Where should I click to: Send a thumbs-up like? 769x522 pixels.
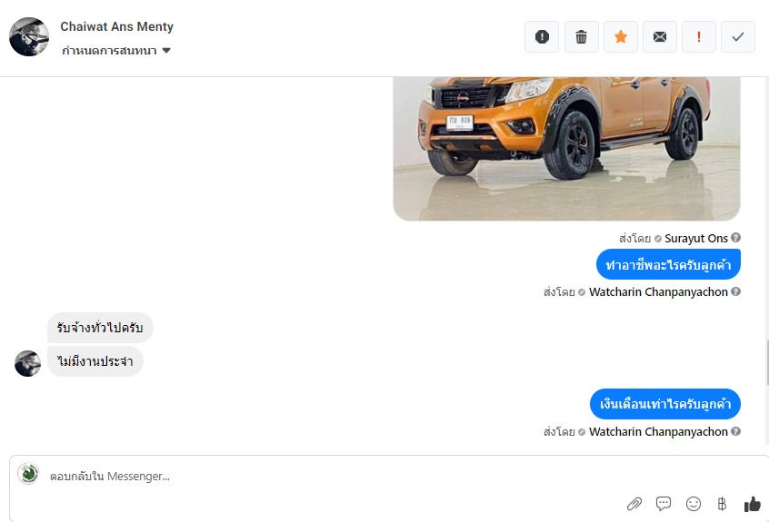point(752,504)
